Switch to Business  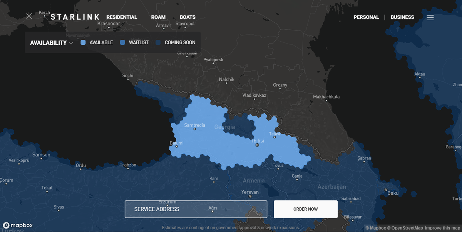point(402,17)
